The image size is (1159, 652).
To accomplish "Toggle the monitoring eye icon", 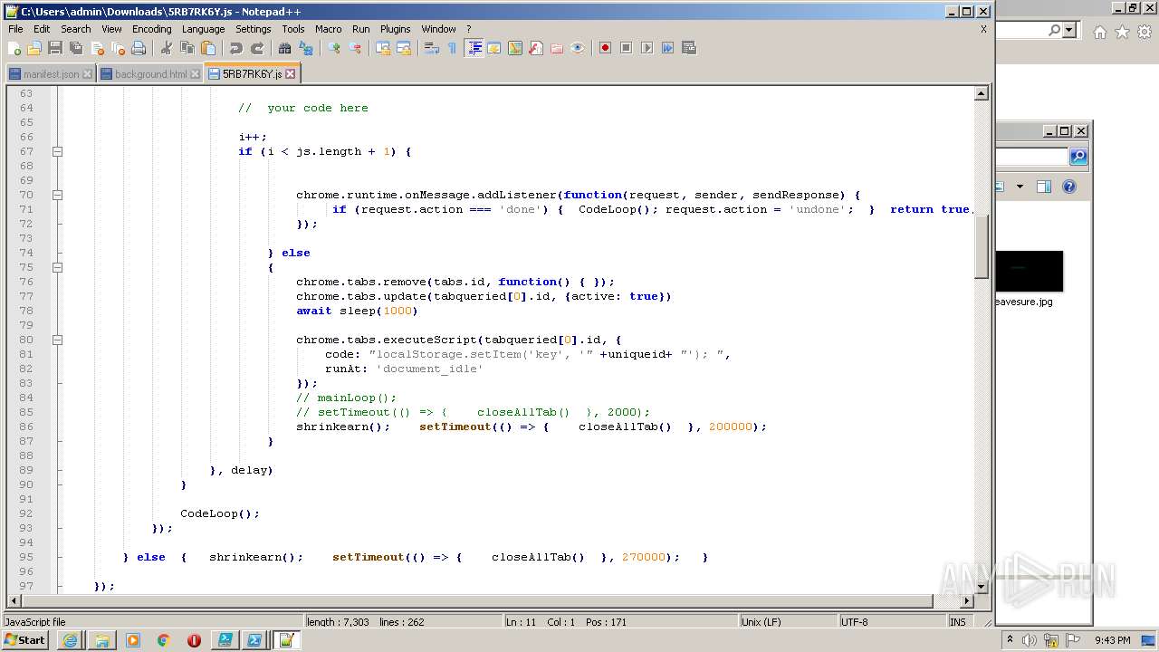I will tap(578, 48).
